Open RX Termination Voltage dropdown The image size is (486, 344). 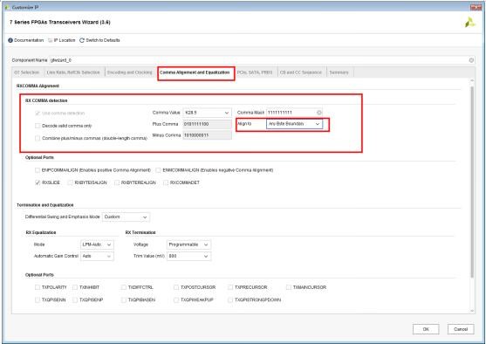tap(188, 244)
